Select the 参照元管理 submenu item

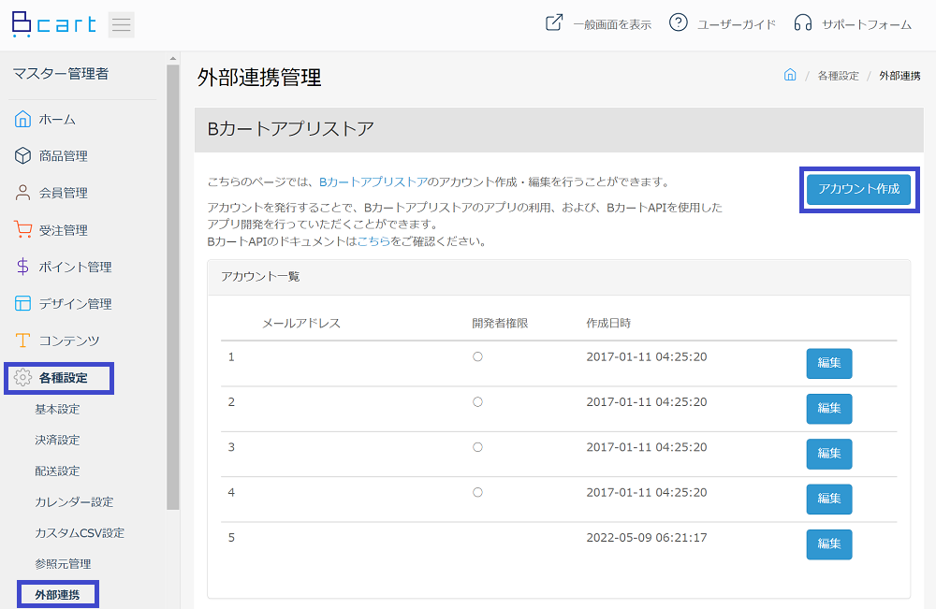63,564
